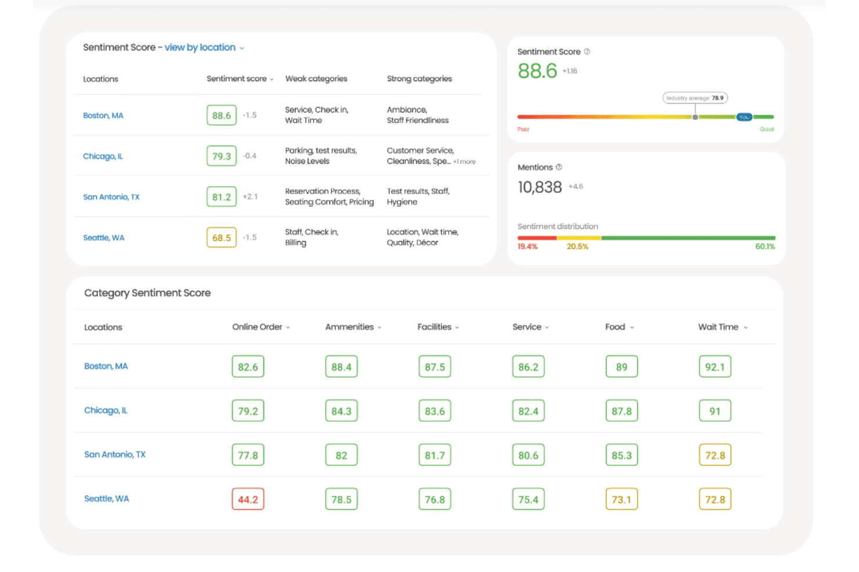Click the green segment of sentiment distribution bar

pyautogui.click(x=688, y=238)
